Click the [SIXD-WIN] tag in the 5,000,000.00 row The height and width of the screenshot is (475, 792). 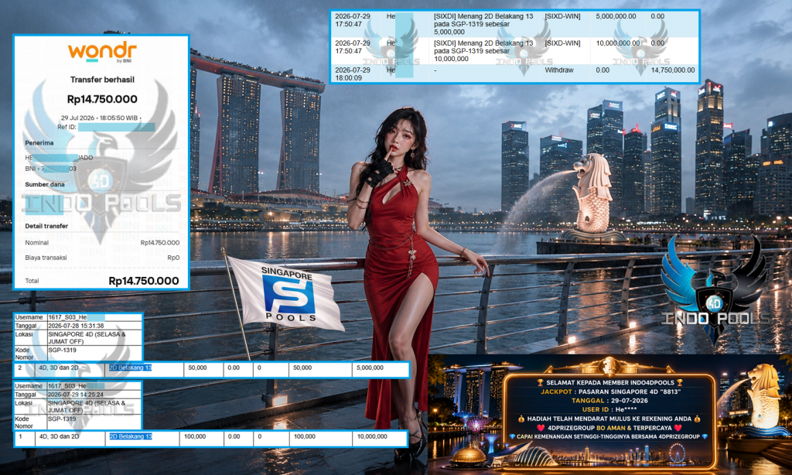563,16
